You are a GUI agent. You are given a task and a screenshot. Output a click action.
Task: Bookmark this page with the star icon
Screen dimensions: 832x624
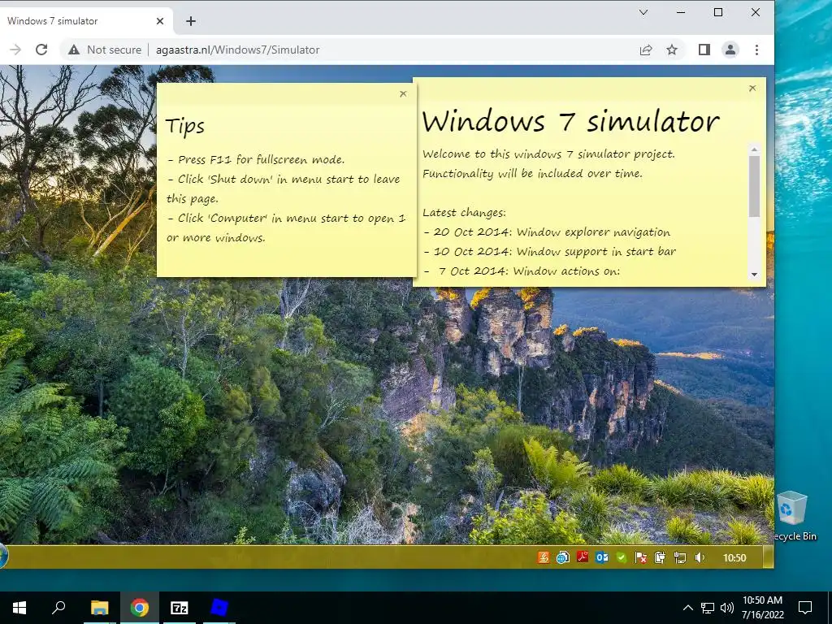pos(672,50)
